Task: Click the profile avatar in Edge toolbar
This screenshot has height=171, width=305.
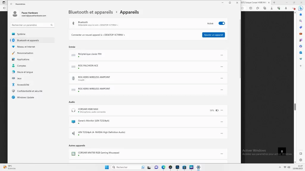Action: click(x=286, y=8)
